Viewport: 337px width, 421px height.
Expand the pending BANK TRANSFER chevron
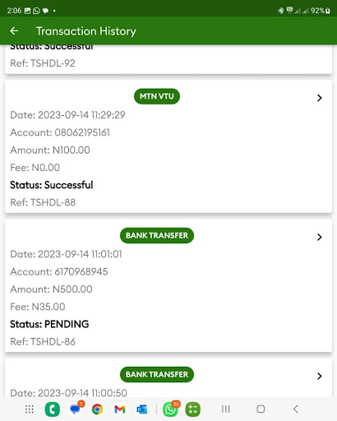tap(320, 237)
